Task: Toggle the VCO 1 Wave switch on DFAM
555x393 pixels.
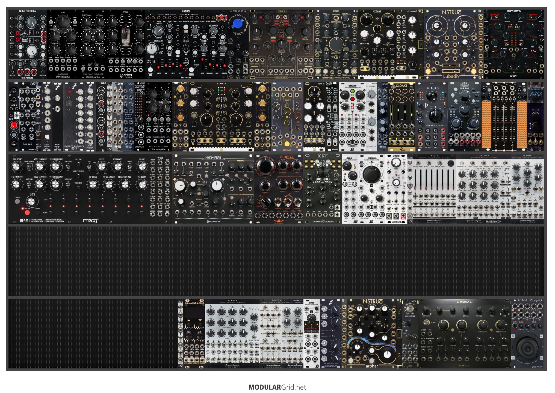Action: tap(68, 166)
